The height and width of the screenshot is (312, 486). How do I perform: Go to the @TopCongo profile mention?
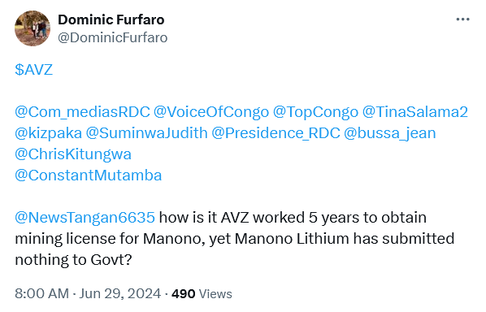click(x=315, y=112)
